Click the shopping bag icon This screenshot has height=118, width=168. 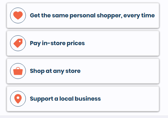click(18, 71)
